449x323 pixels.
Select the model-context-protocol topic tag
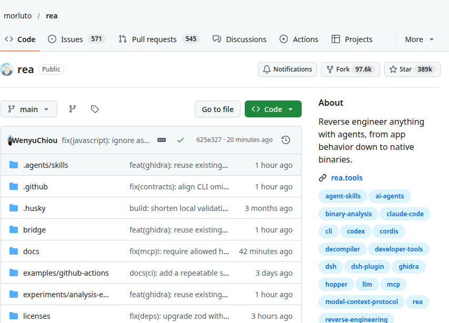pos(362,302)
